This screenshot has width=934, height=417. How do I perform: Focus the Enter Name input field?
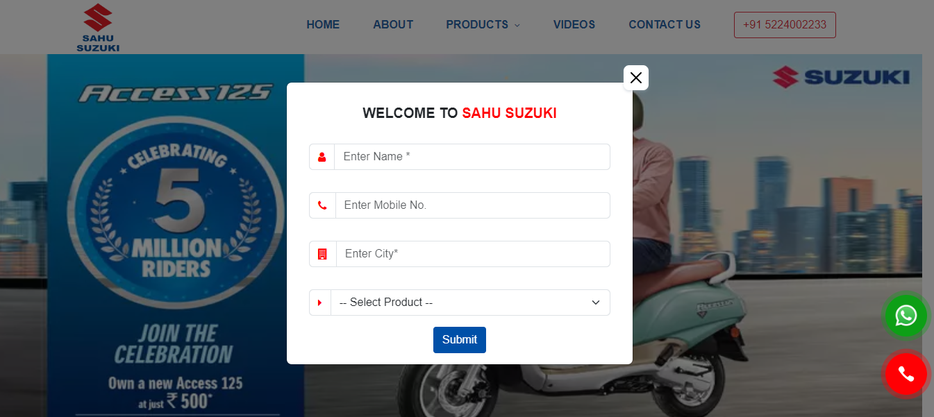pos(472,157)
